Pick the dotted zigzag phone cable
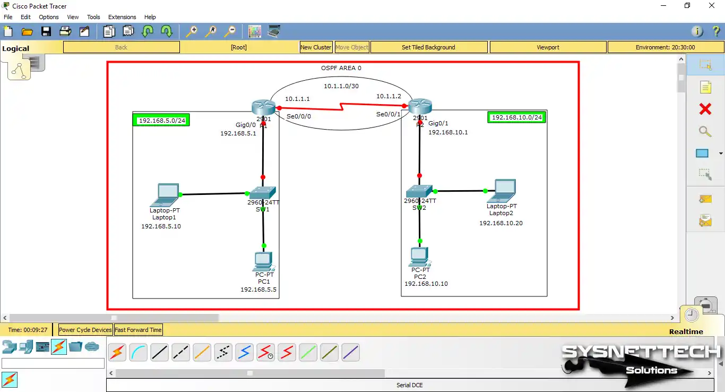Image resolution: width=725 pixels, height=392 pixels. click(x=223, y=352)
